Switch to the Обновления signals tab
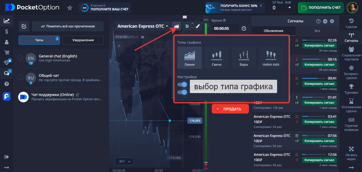The image size is (362, 172). pyautogui.click(x=273, y=31)
